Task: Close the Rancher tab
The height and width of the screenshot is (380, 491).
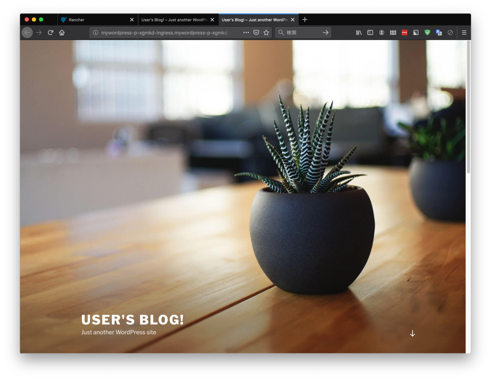Action: point(132,20)
